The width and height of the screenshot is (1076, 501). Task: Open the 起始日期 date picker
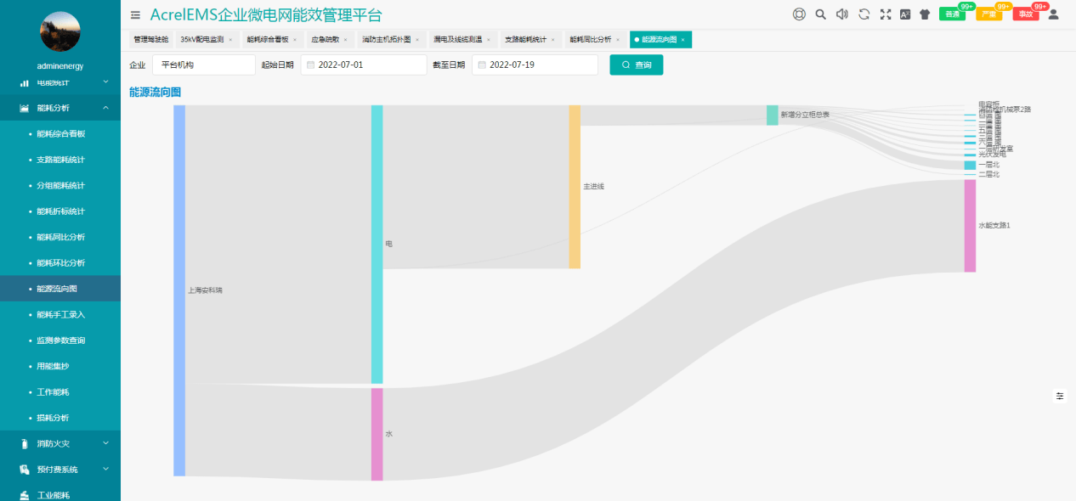click(x=363, y=65)
